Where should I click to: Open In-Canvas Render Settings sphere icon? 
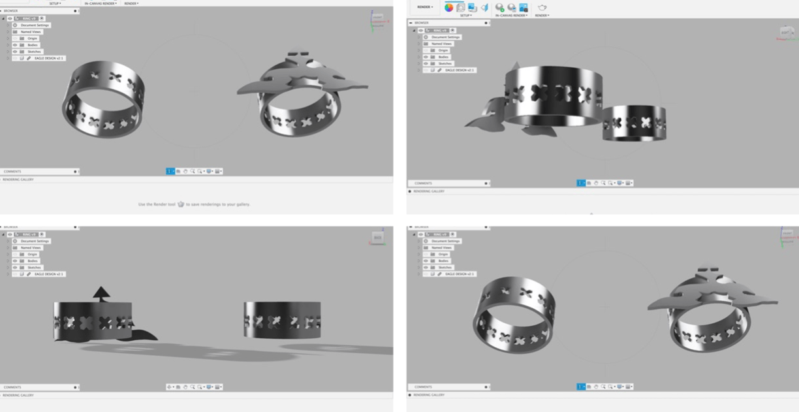click(512, 7)
